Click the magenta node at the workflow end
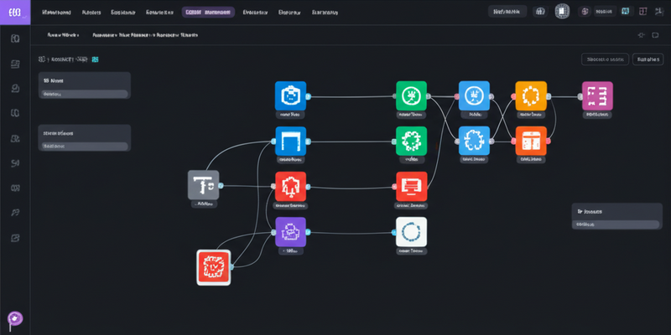Image resolution: width=671 pixels, height=335 pixels. (597, 95)
